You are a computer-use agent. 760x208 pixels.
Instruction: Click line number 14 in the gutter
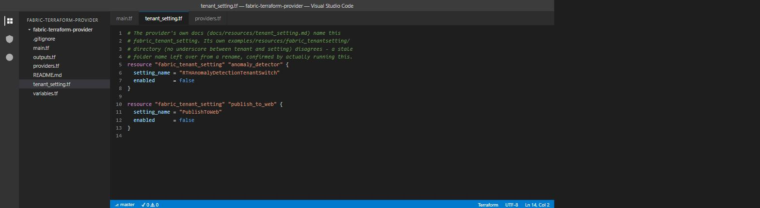(119, 135)
